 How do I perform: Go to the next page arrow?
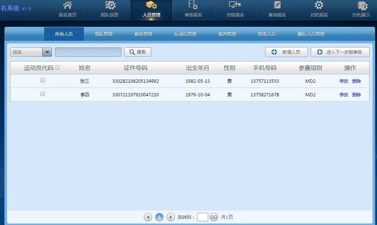point(171,217)
